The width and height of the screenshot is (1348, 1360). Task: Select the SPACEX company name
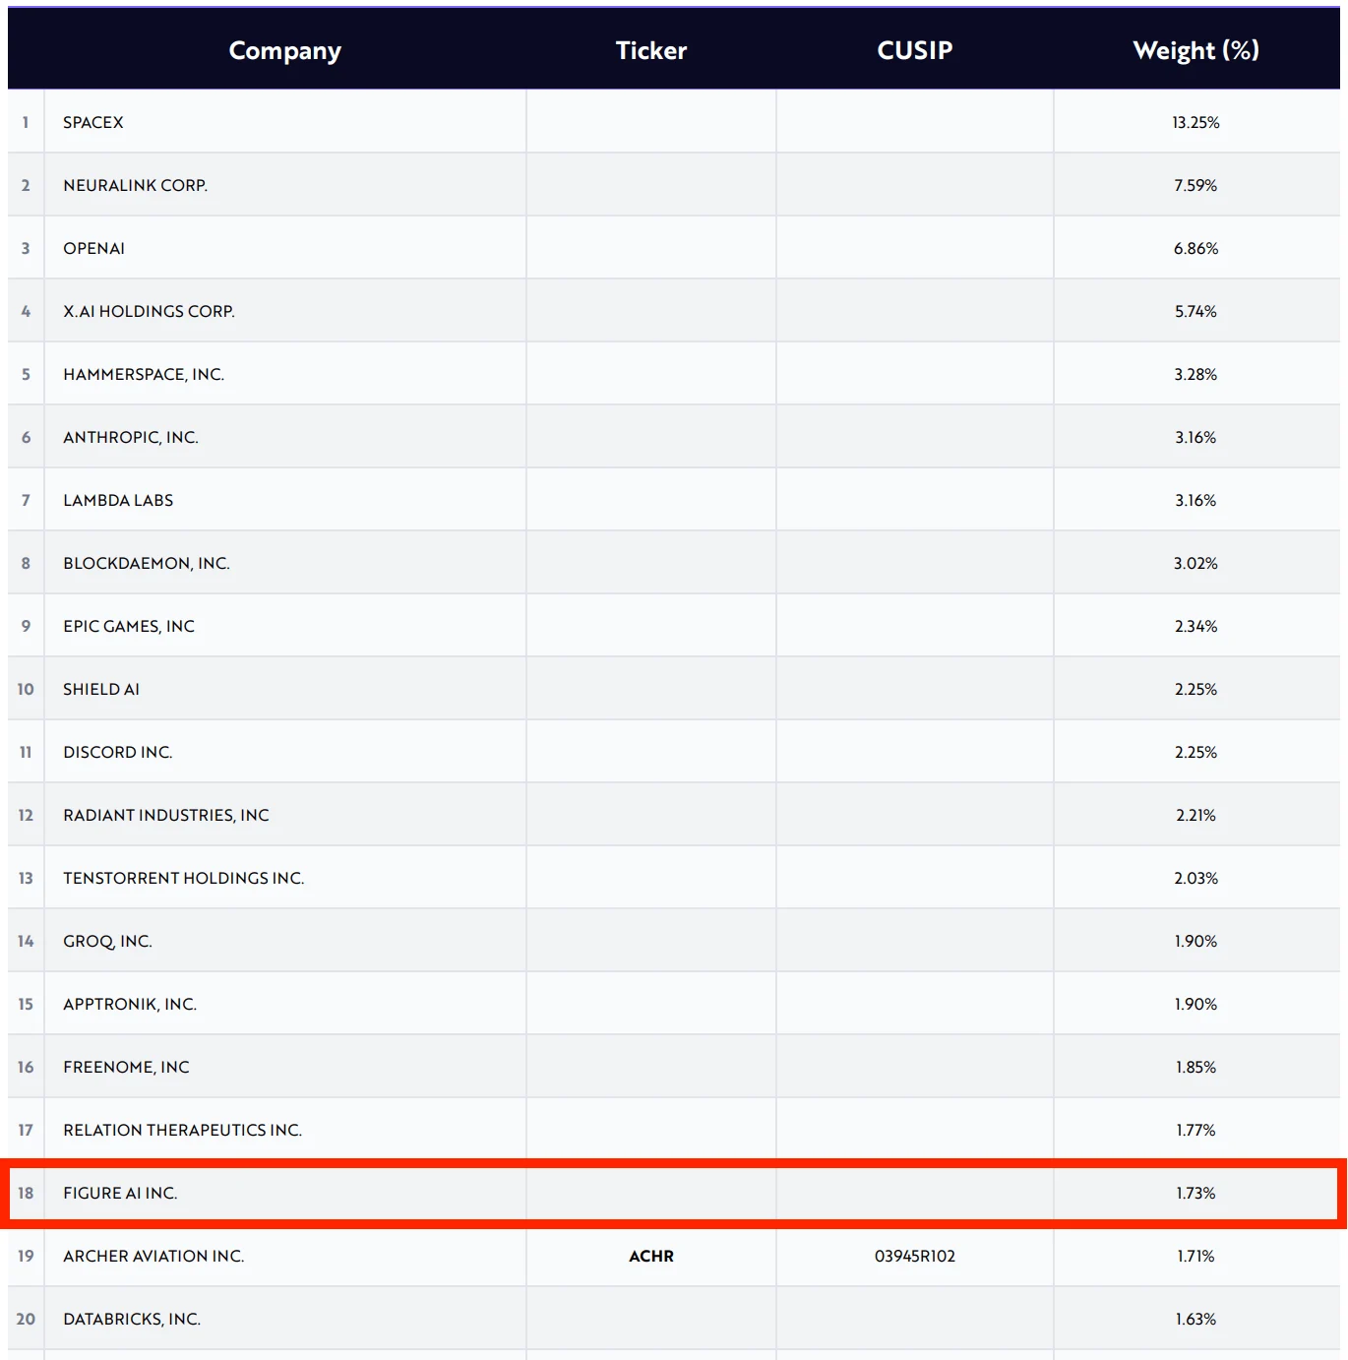click(x=93, y=122)
